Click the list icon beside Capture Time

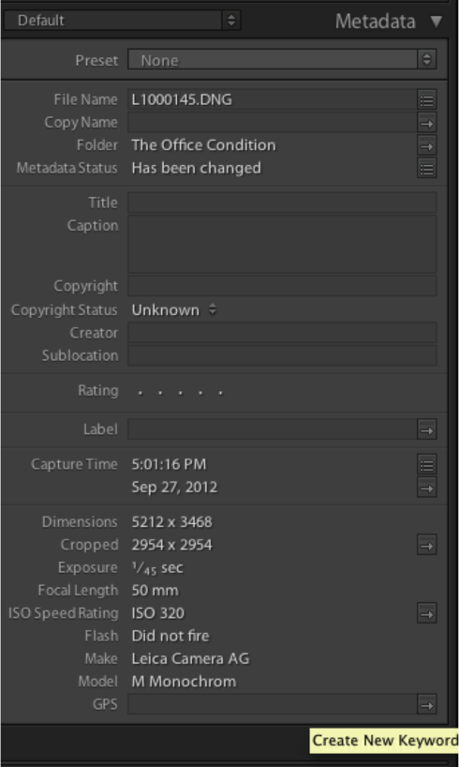[427, 465]
